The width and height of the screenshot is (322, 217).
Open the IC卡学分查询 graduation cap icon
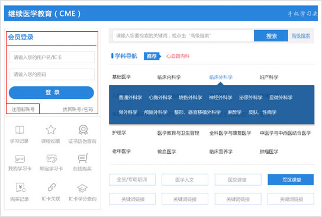82,188
